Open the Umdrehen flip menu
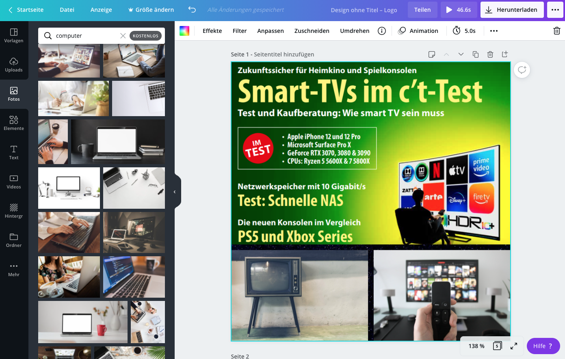 tap(355, 31)
